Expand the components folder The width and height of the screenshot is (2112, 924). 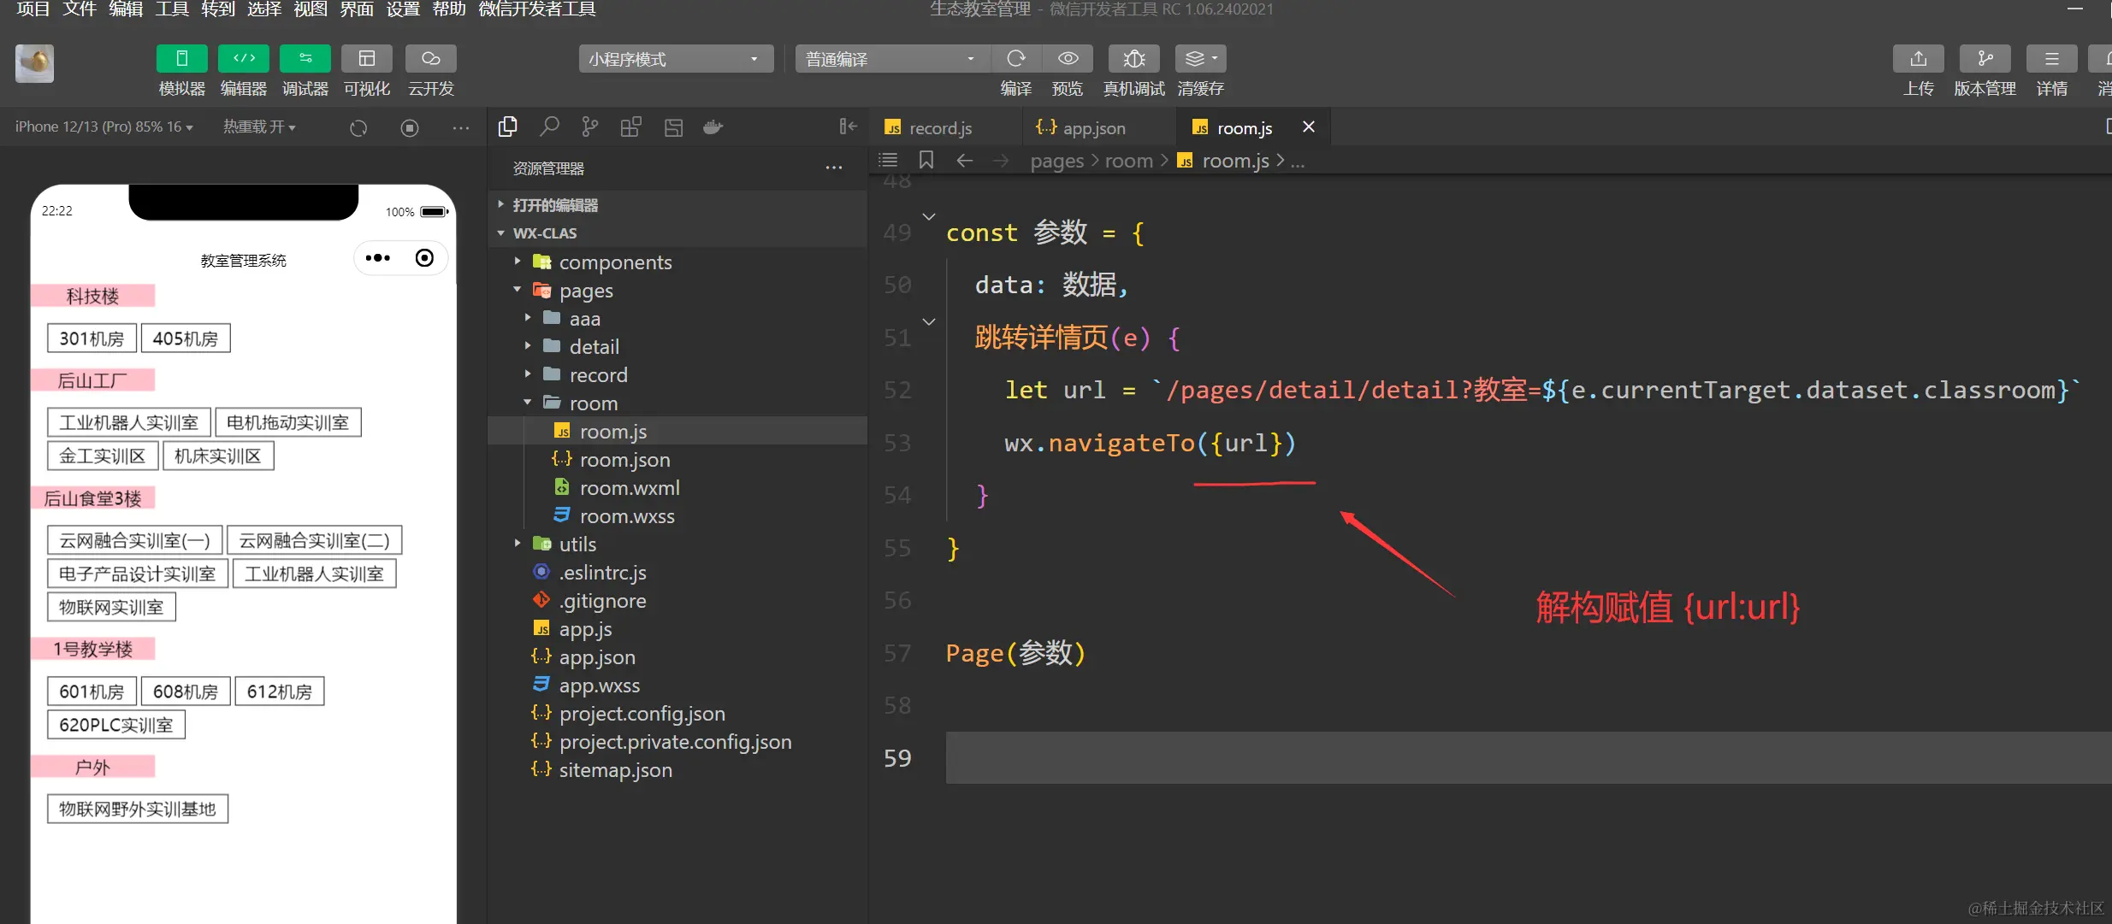tap(614, 262)
